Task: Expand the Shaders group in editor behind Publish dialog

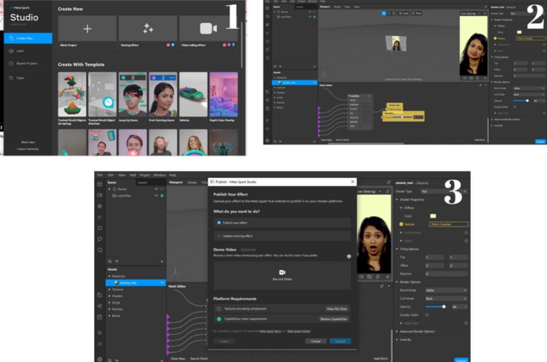Action: click(110, 296)
